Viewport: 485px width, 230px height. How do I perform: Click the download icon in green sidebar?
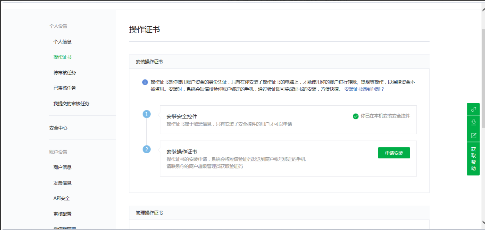473,122
